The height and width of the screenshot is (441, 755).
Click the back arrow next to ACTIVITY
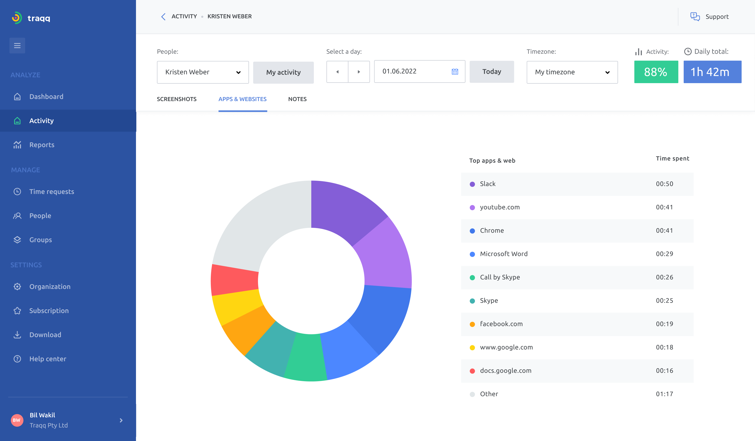coord(163,16)
